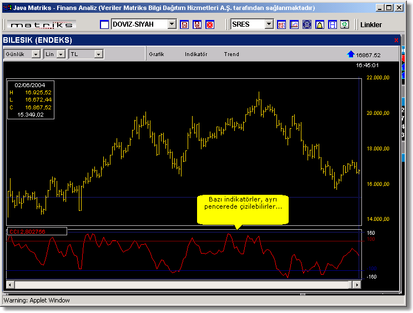413x313 pixels.
Task: Click the green arrows icon beside Linkler
Action: click(345, 25)
